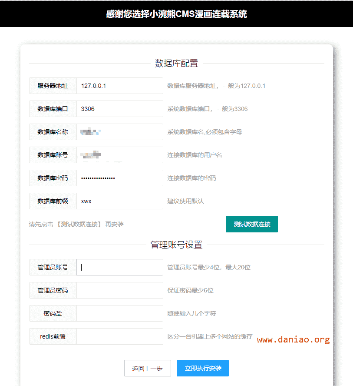Click hint text 连接数据库的密码
This screenshot has height=386, width=353.
pos(191,178)
